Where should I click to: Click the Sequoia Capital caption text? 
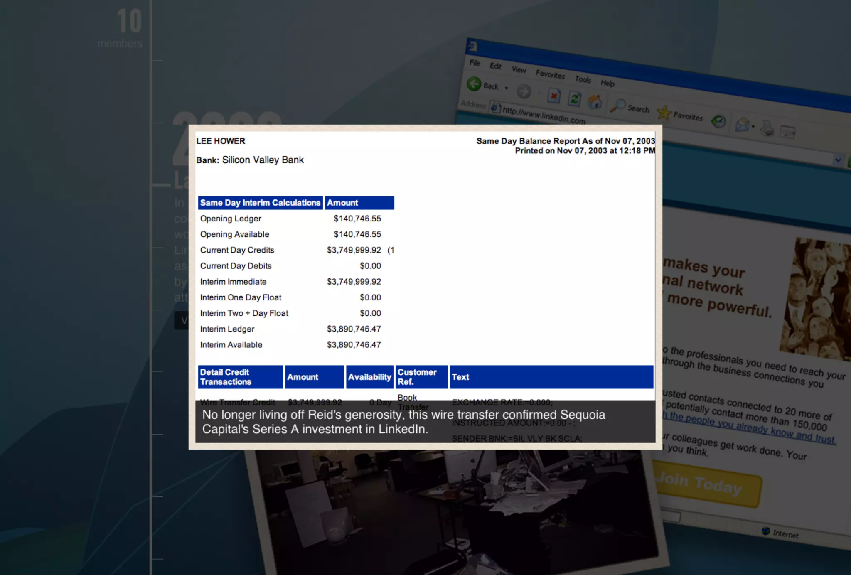pyautogui.click(x=403, y=422)
